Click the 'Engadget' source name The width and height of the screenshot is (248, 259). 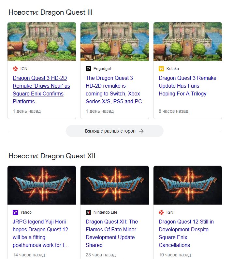pyautogui.click(x=102, y=69)
